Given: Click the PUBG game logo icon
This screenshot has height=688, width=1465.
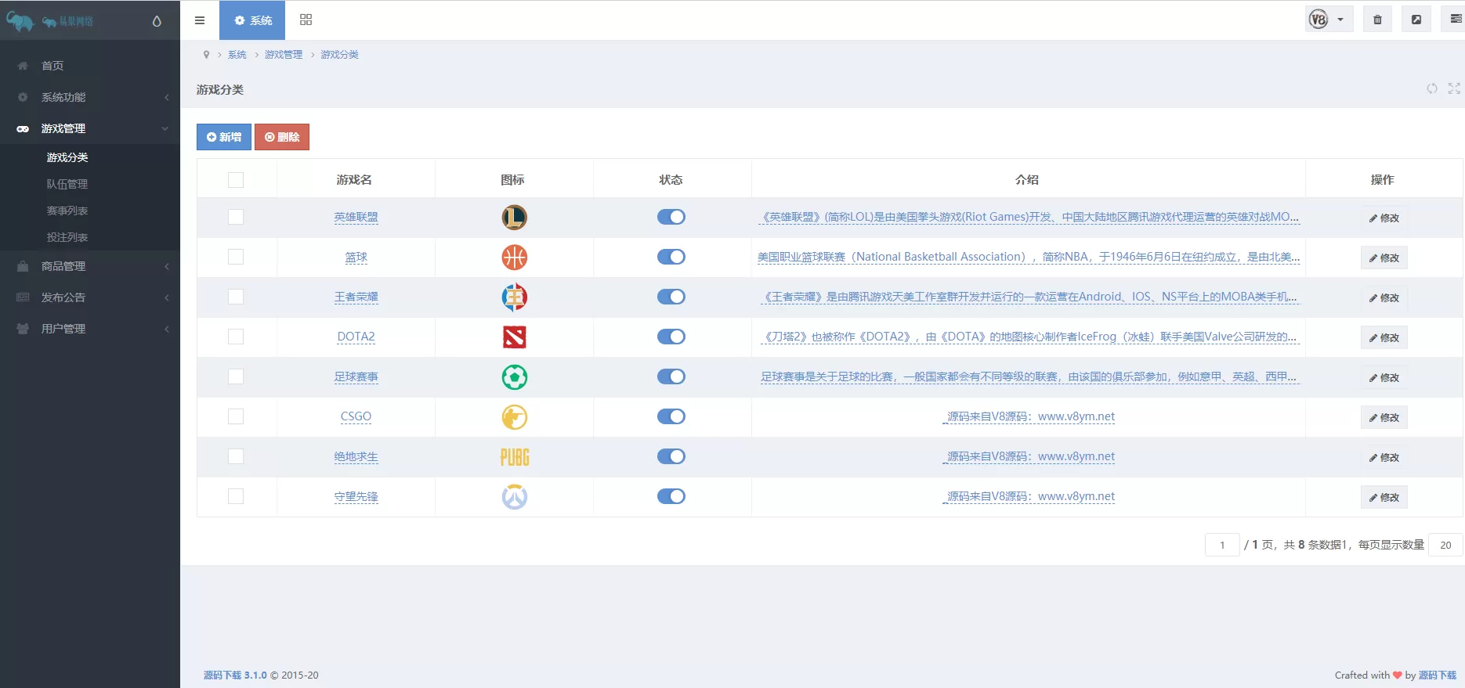Looking at the screenshot, I should point(514,457).
